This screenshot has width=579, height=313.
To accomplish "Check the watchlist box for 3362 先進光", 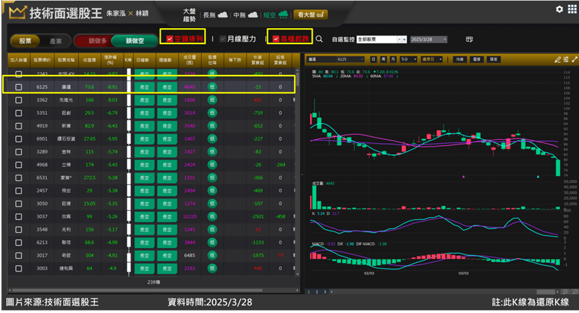I will [x=19, y=100].
